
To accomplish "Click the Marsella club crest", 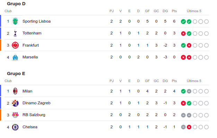I will 15,57.
